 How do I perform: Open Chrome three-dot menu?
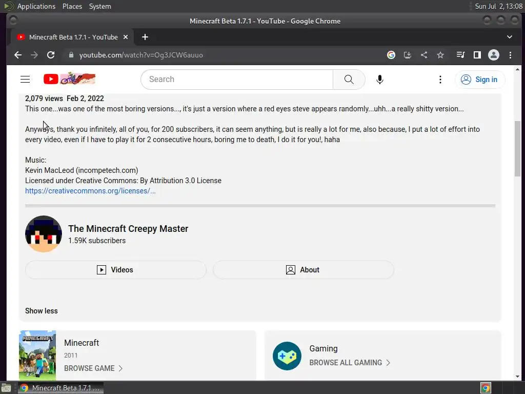tap(510, 55)
